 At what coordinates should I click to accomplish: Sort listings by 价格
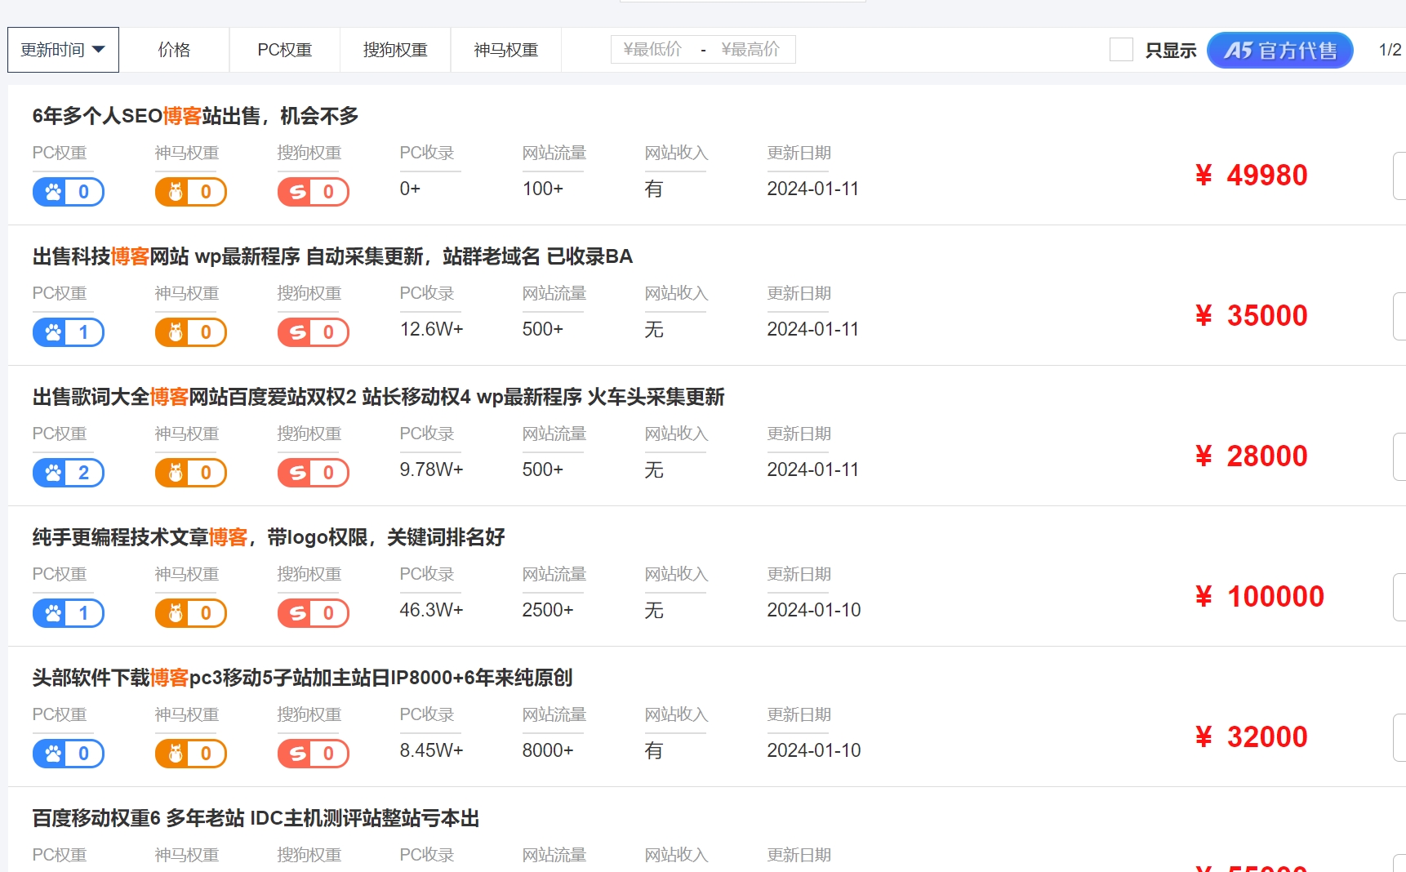(x=174, y=50)
